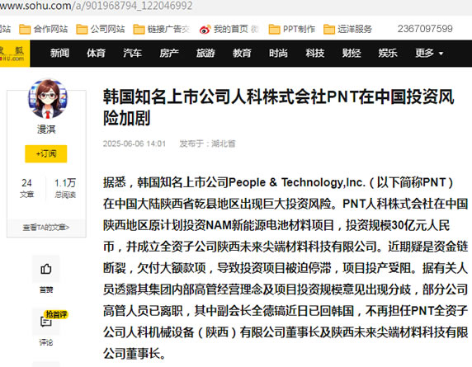Click the address bar URL

pyautogui.click(x=97, y=6)
